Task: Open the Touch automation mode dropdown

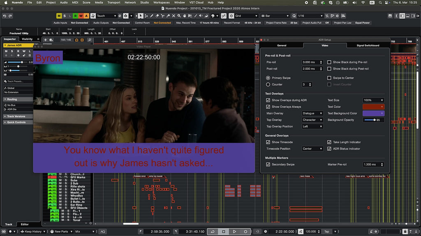Action: pos(106,16)
